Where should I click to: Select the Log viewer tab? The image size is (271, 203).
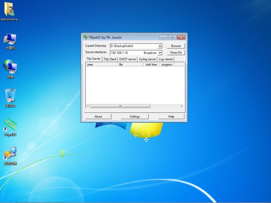click(166, 59)
